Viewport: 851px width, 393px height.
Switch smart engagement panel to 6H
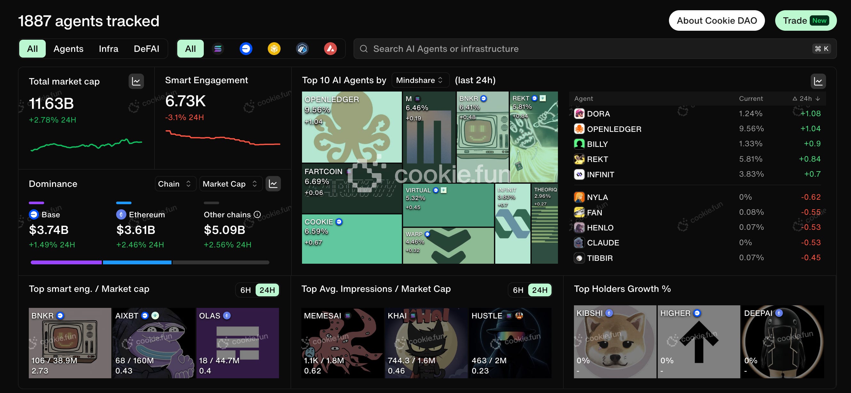pyautogui.click(x=245, y=290)
